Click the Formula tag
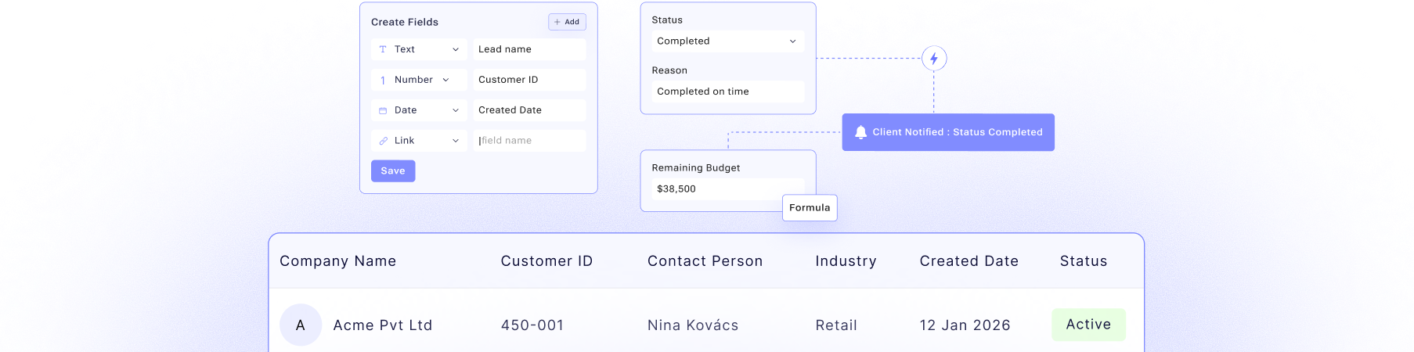The height and width of the screenshot is (352, 1414). 810,208
